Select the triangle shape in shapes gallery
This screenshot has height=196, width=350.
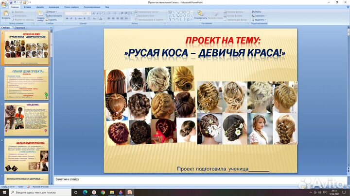point(170,16)
